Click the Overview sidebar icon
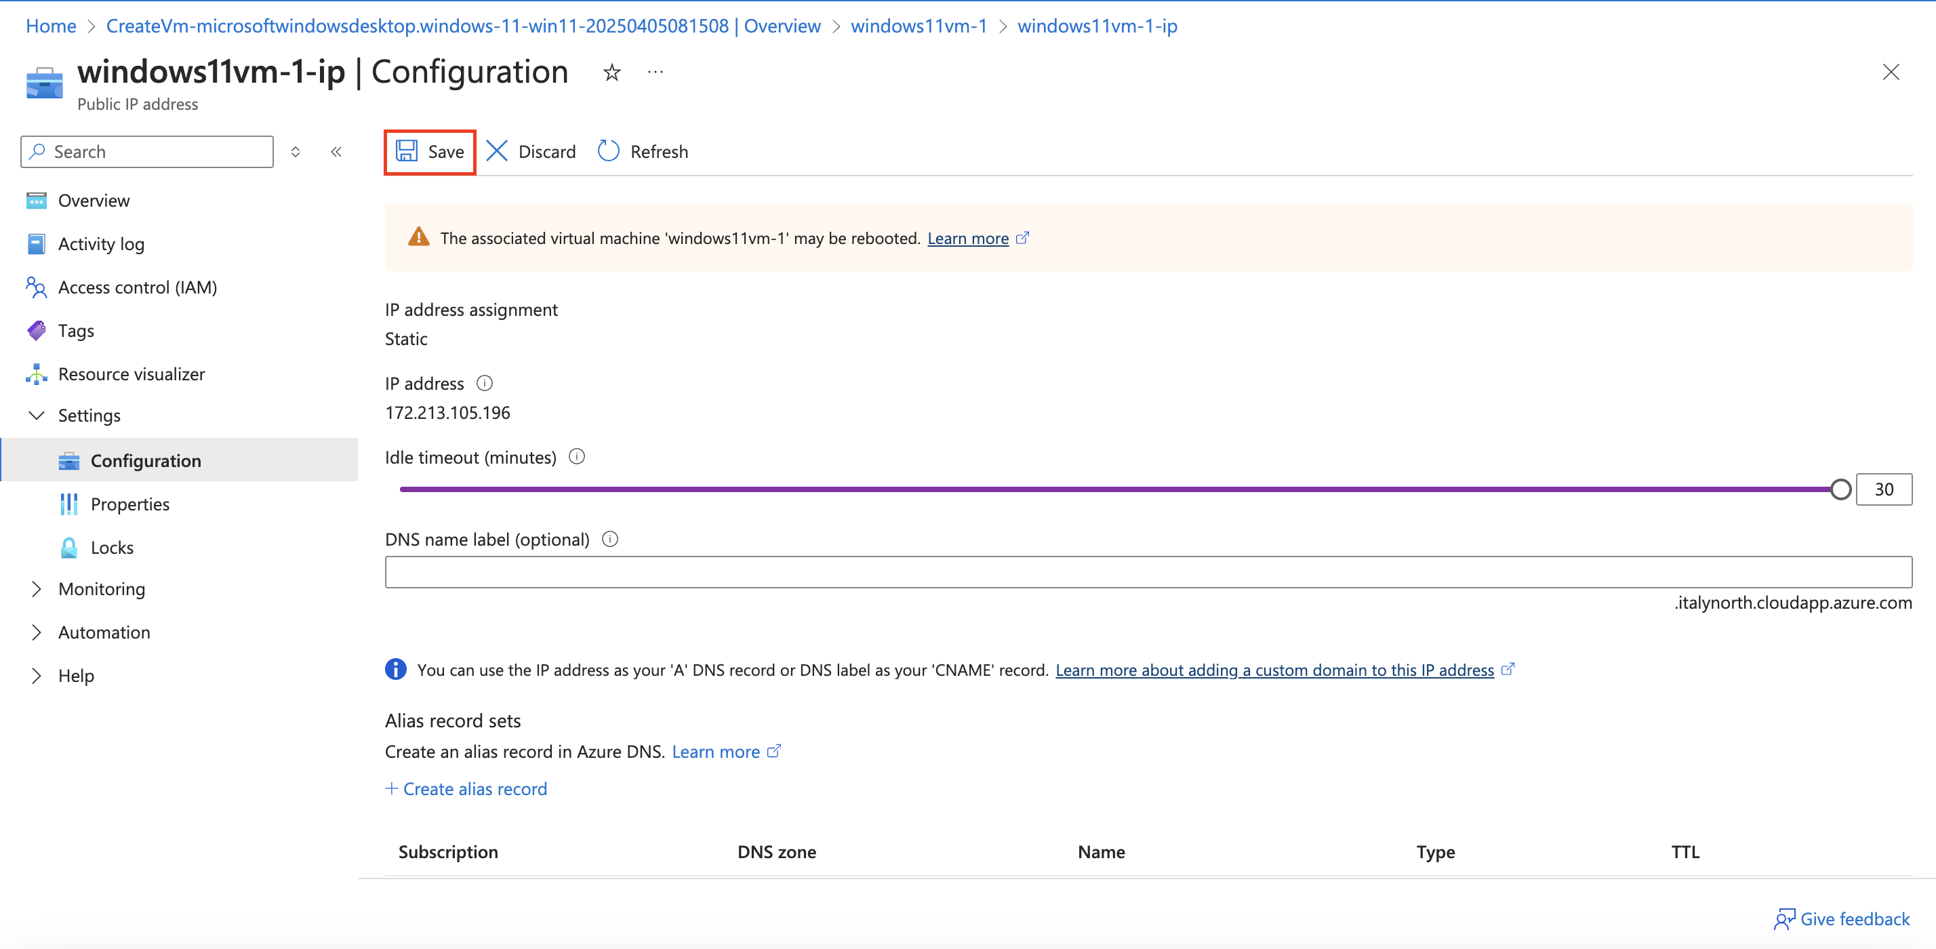 pos(36,201)
